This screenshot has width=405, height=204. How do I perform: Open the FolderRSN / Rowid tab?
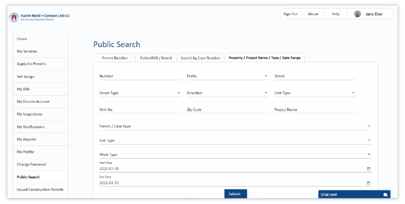(156, 58)
